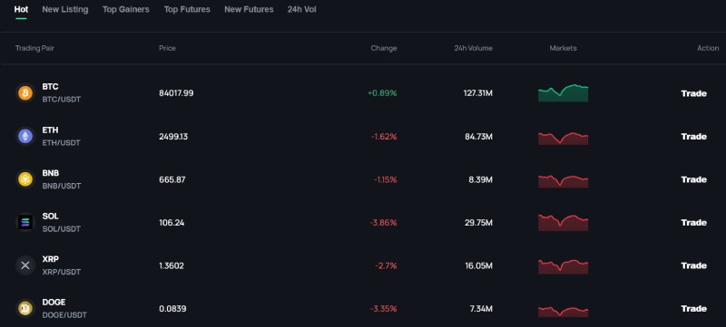Select the ETH/USDT pair label
This screenshot has width=726, height=327.
(x=61, y=143)
